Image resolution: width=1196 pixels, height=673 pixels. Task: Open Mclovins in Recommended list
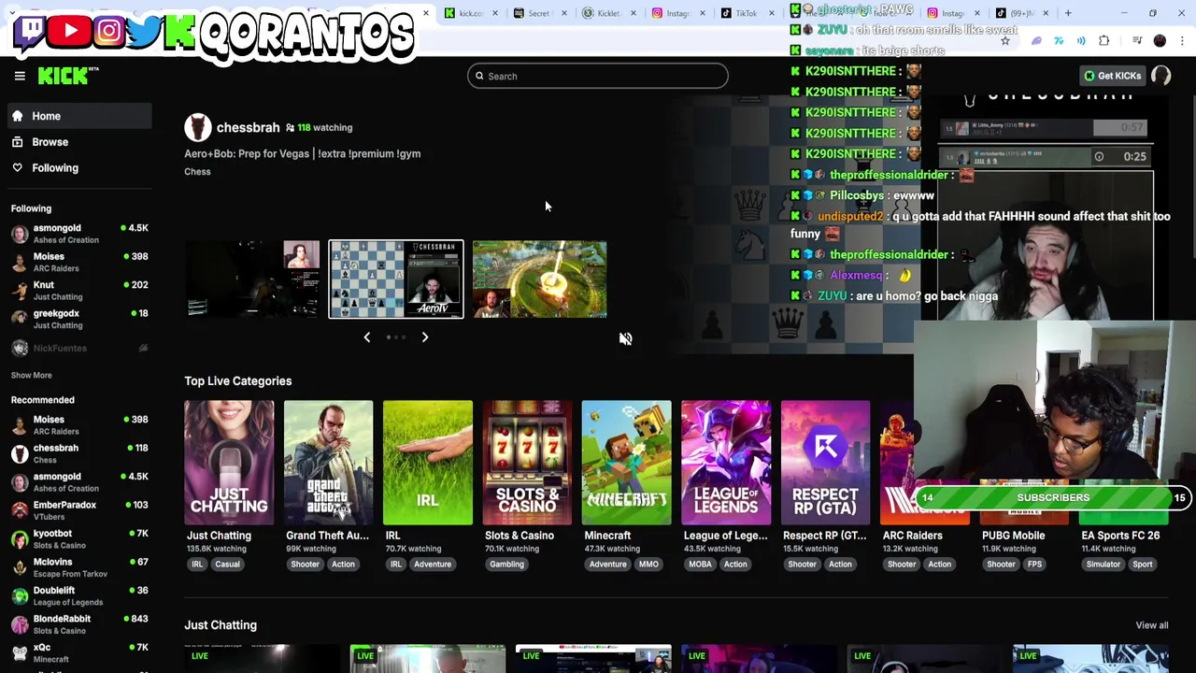tap(79, 567)
